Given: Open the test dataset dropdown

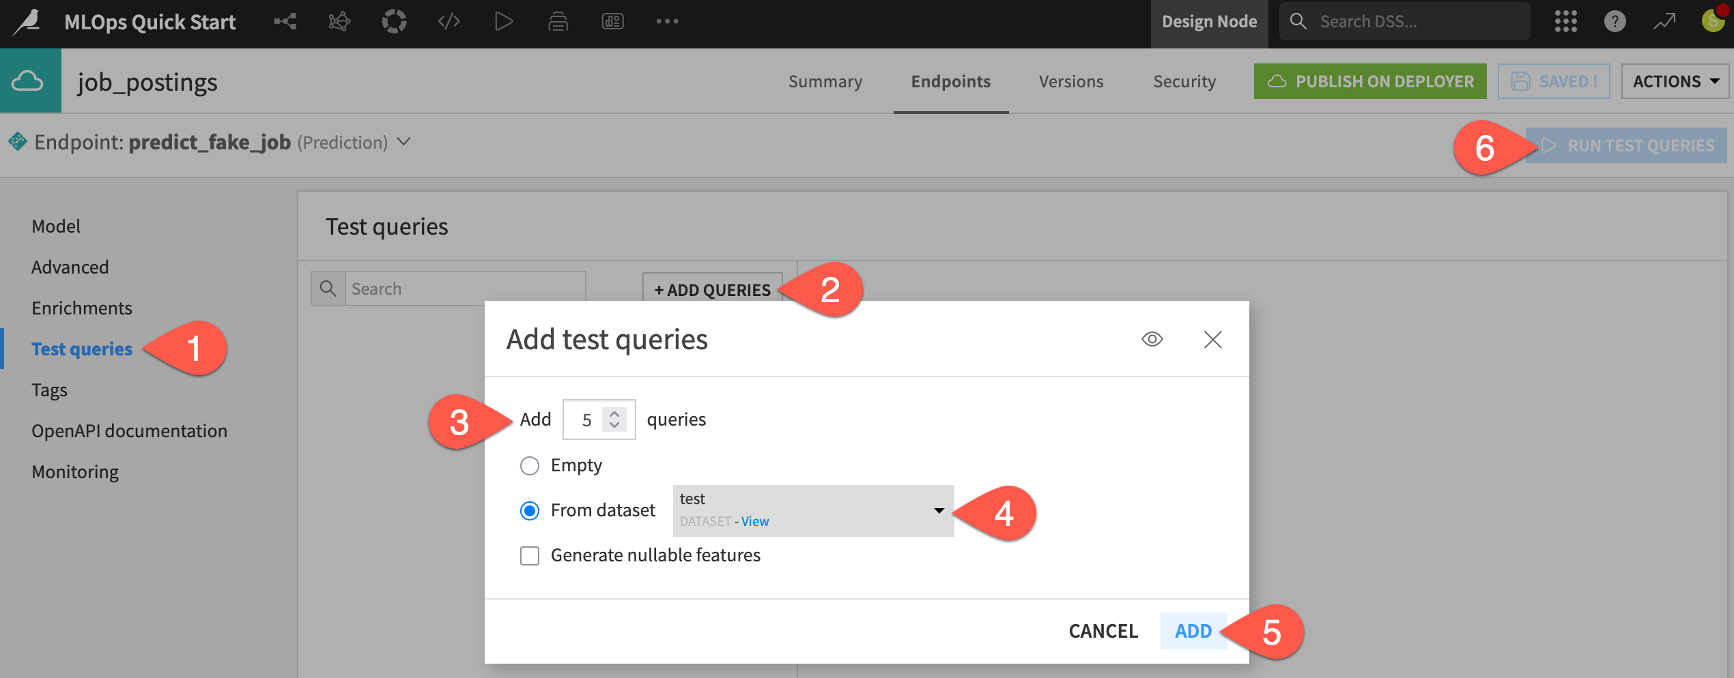Looking at the screenshot, I should [x=939, y=510].
